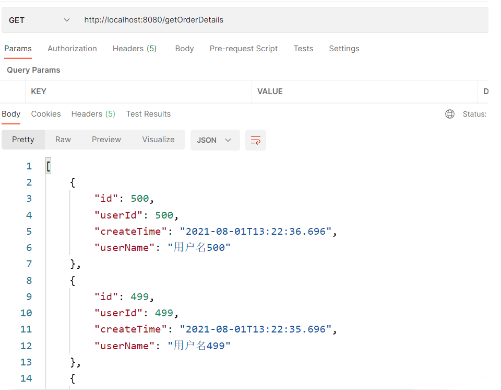The width and height of the screenshot is (501, 390).
Task: Open the request Headers (5) tab
Action: pyautogui.click(x=135, y=49)
